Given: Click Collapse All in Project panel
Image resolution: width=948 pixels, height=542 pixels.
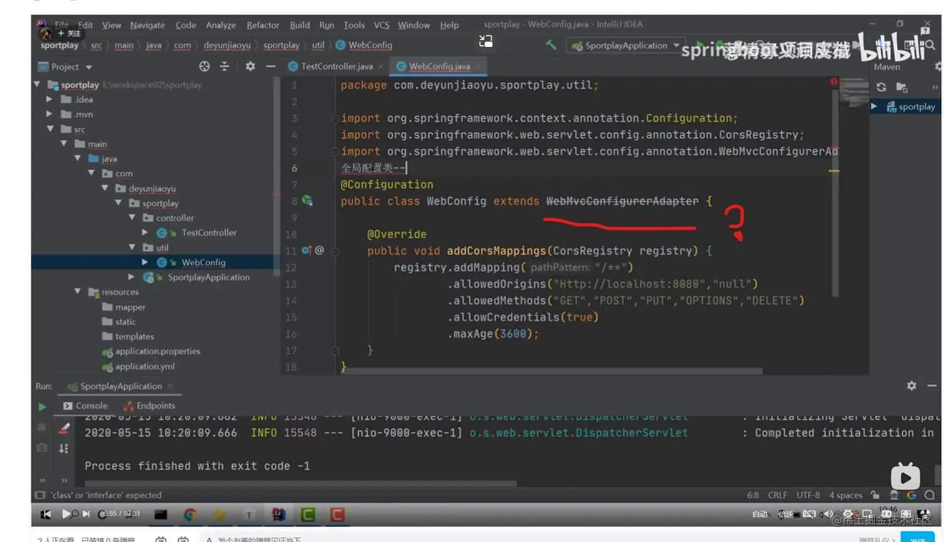Looking at the screenshot, I should click(x=224, y=66).
